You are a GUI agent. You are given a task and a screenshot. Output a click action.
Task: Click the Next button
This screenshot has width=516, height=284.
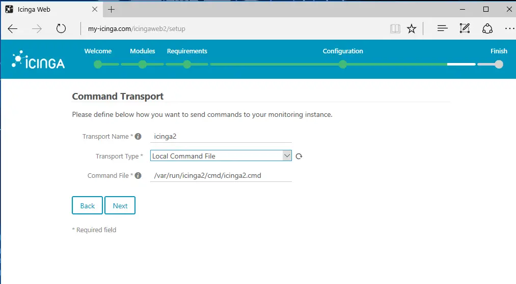coord(120,206)
